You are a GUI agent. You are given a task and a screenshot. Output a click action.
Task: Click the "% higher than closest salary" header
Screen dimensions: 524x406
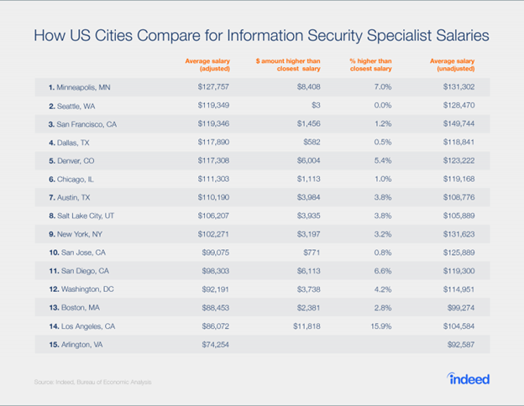(369, 65)
